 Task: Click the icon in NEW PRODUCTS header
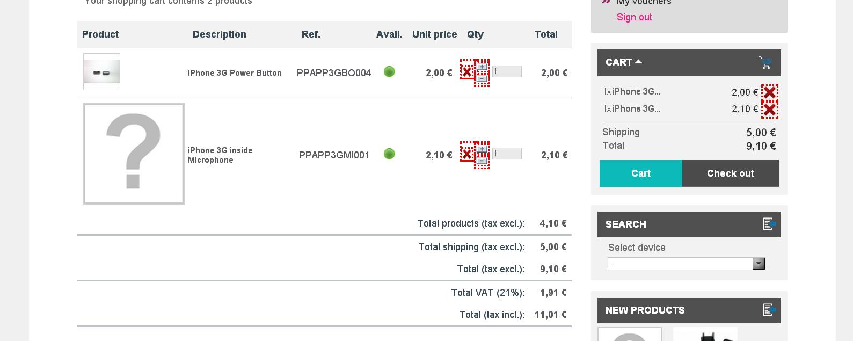769,310
